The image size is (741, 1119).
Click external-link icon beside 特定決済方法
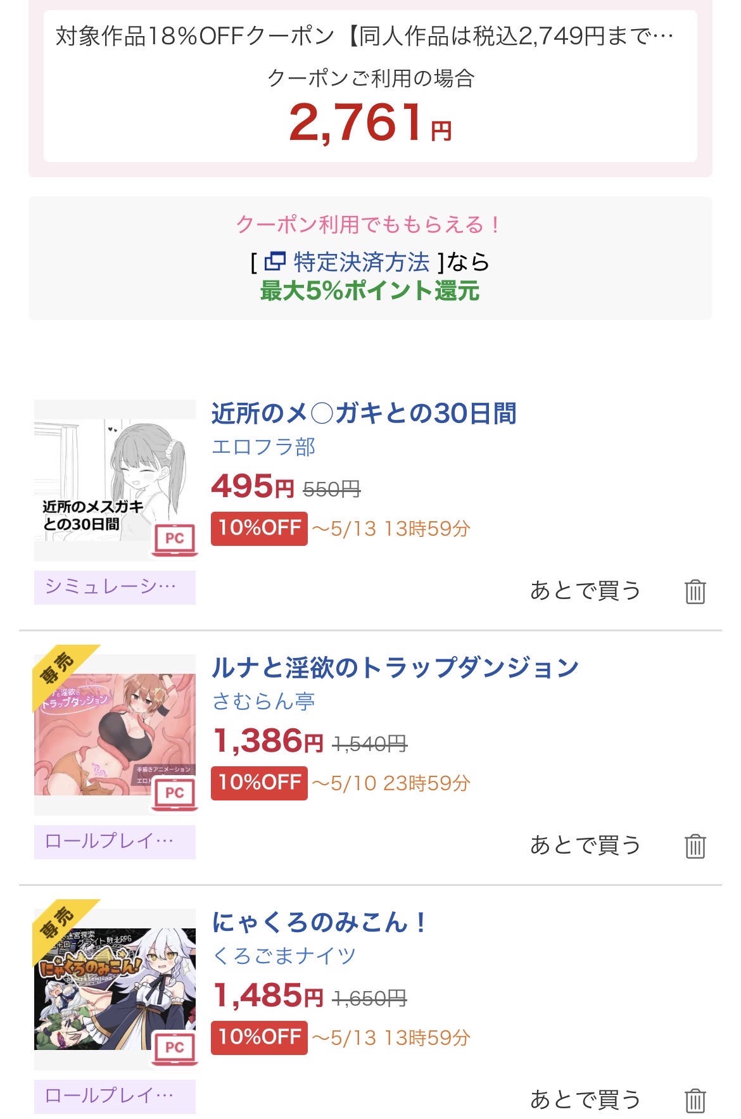275,261
